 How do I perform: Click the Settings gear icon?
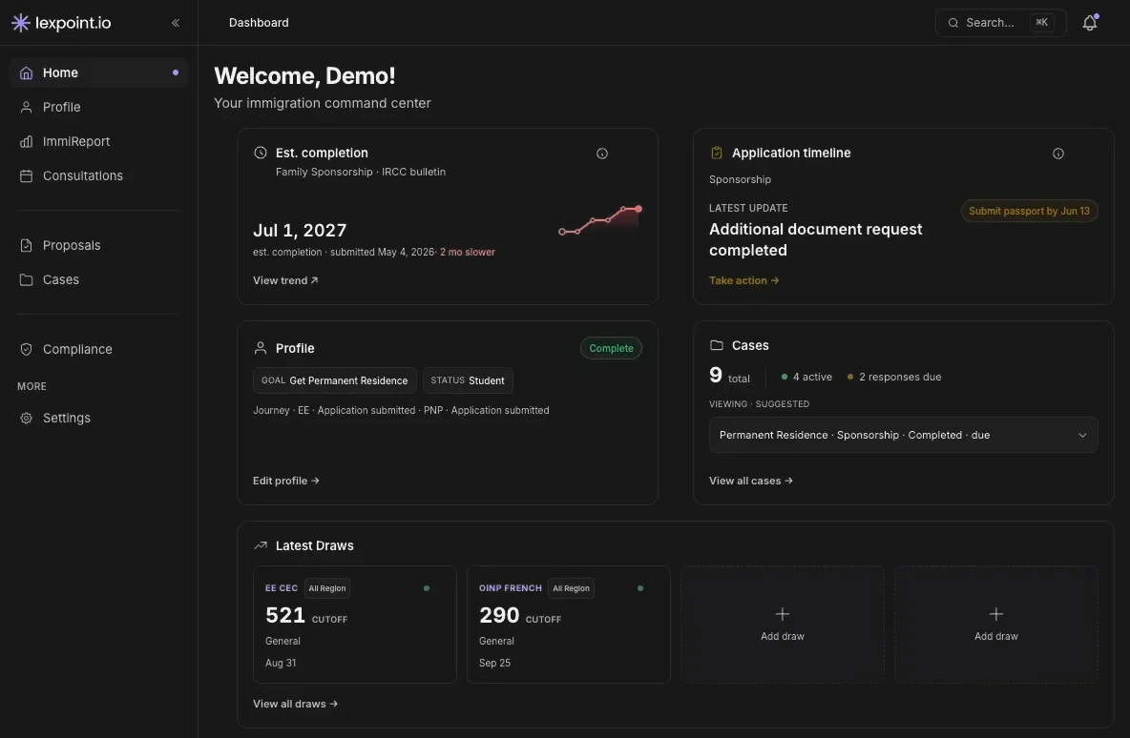click(26, 419)
